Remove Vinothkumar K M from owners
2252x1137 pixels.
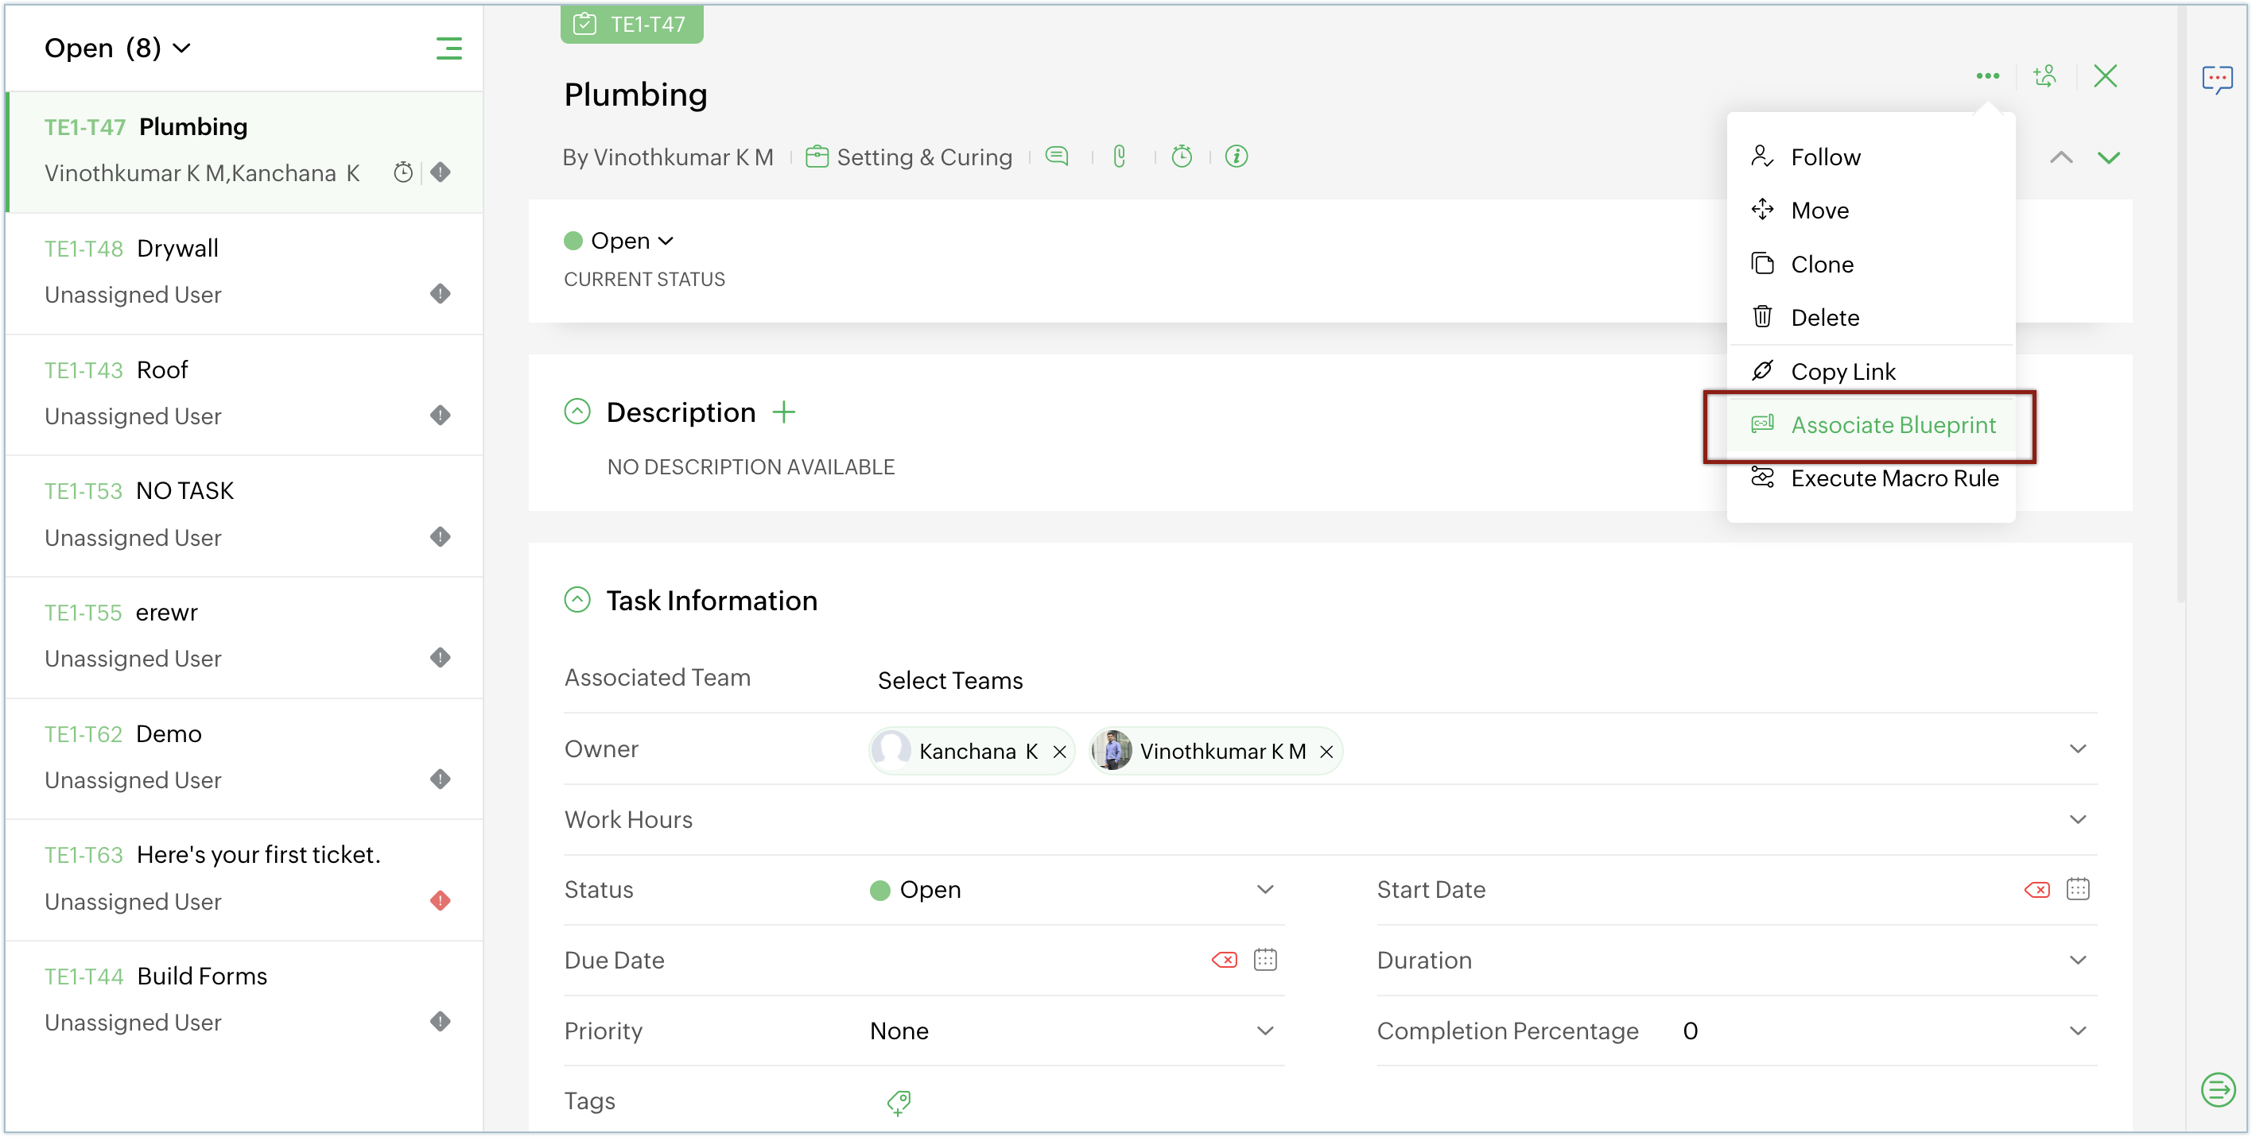pyautogui.click(x=1326, y=752)
